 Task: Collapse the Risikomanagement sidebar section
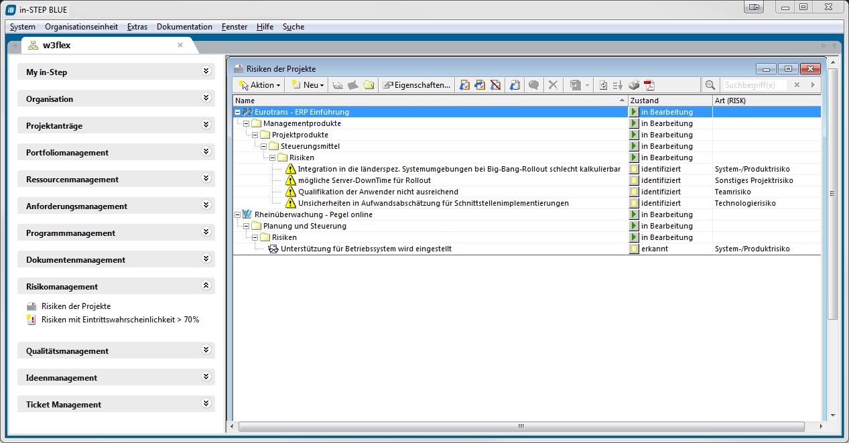pos(206,286)
